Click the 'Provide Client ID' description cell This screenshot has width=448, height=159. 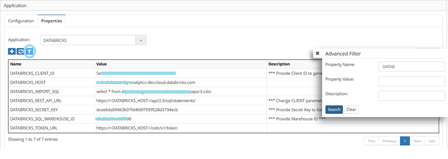click(x=295, y=73)
